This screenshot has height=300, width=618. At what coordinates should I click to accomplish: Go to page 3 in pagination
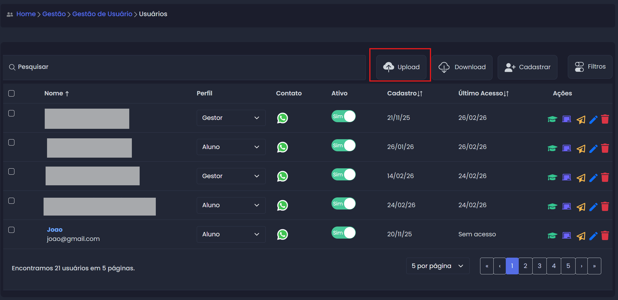pyautogui.click(x=539, y=266)
